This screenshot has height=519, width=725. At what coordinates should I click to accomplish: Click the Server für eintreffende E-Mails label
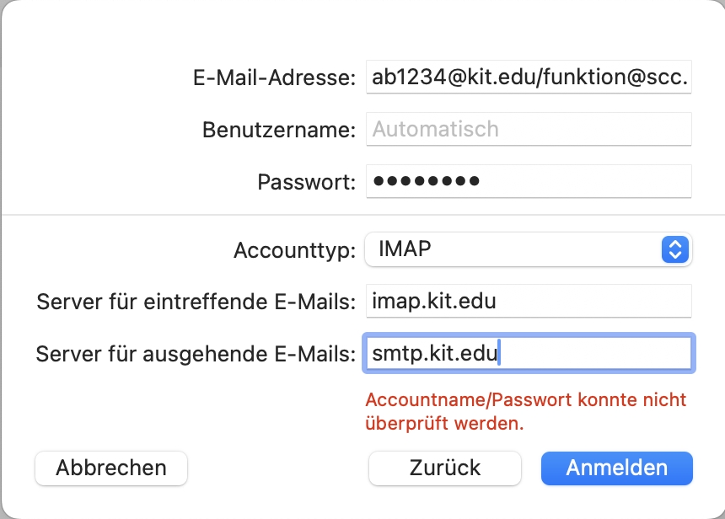point(196,302)
